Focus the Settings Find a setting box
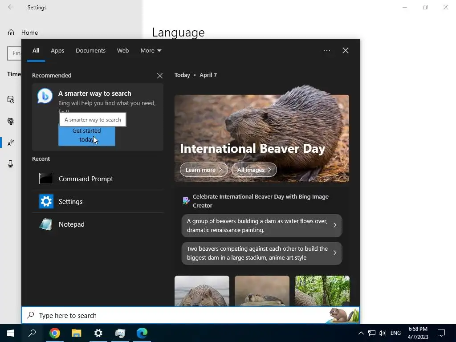This screenshot has height=342, width=456. (x=15, y=53)
